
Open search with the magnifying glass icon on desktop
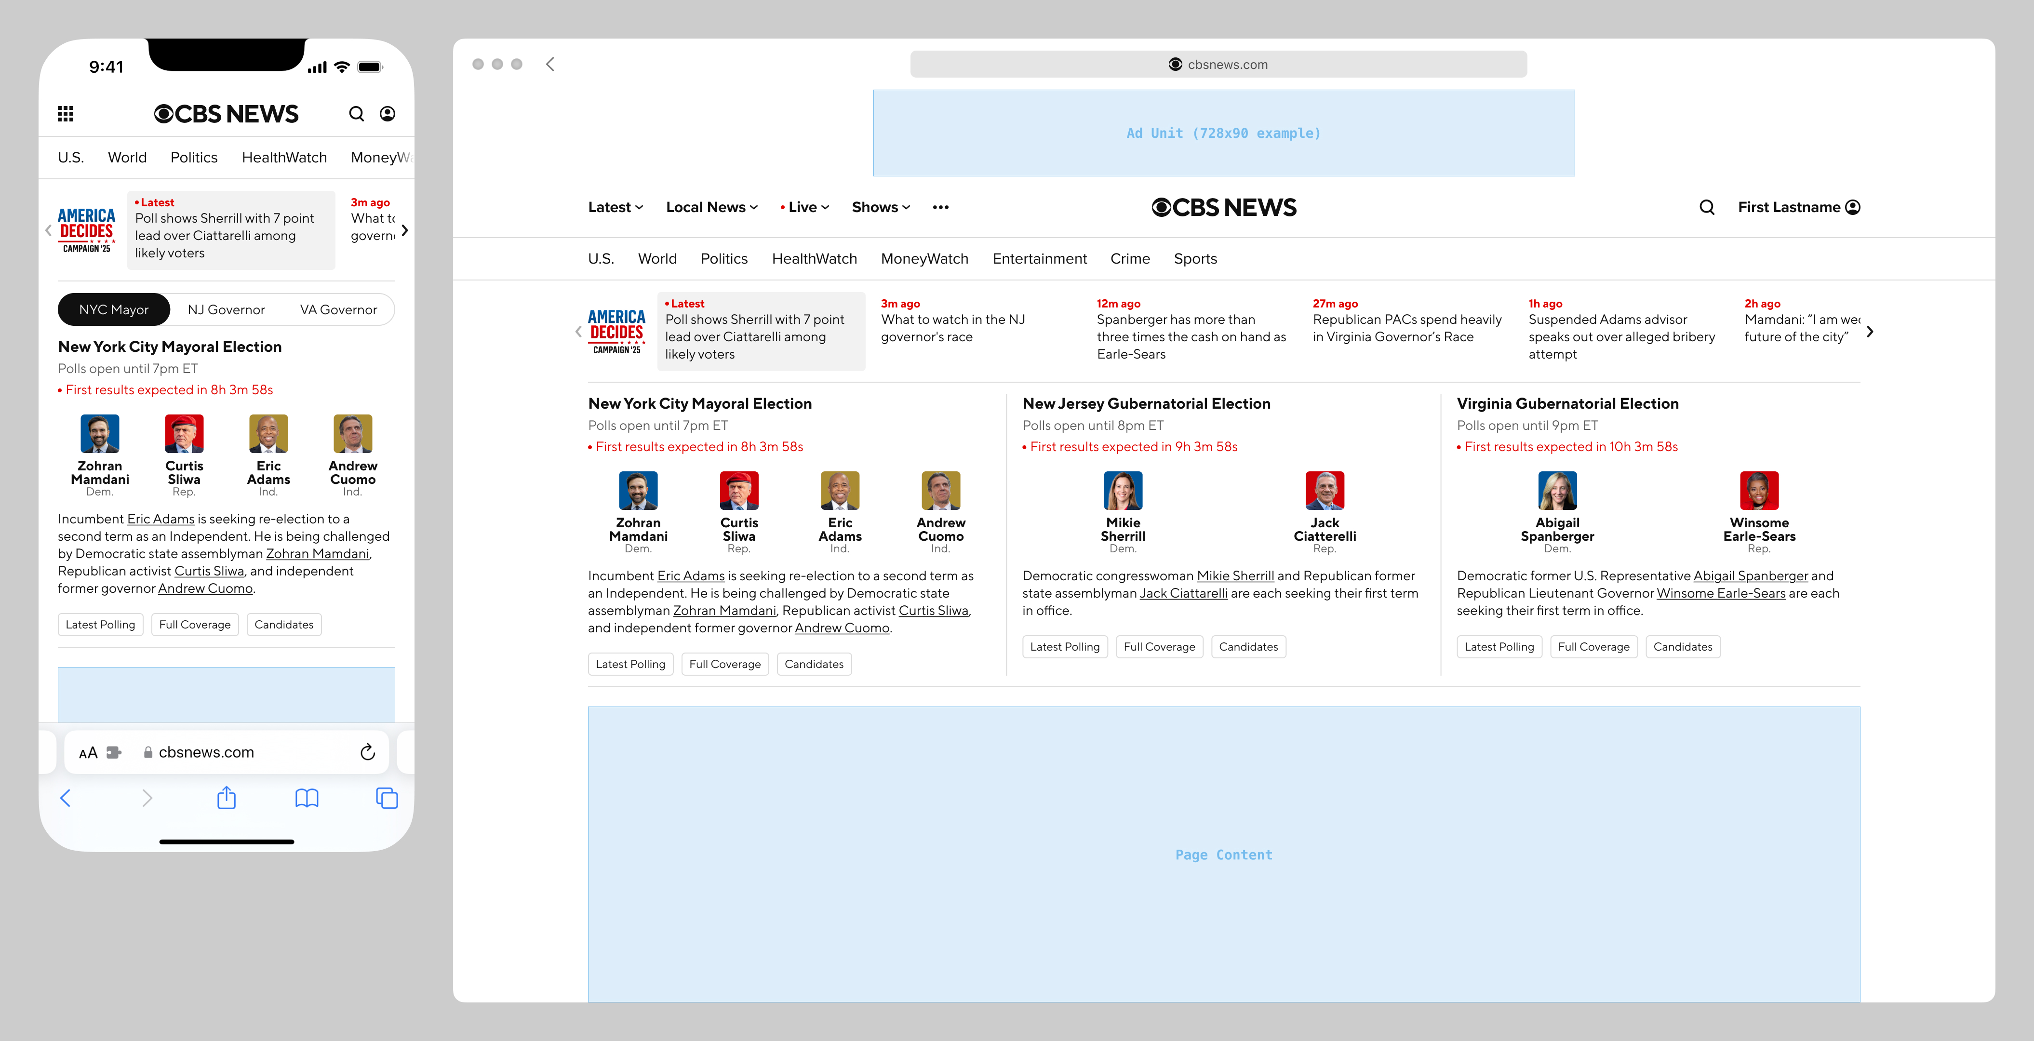click(1707, 207)
